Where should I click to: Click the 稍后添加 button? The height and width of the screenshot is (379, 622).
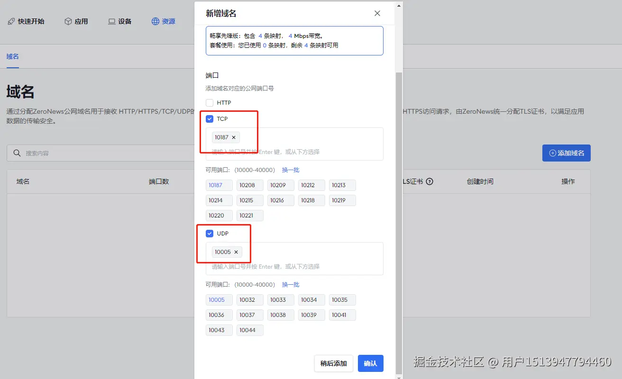click(x=334, y=363)
